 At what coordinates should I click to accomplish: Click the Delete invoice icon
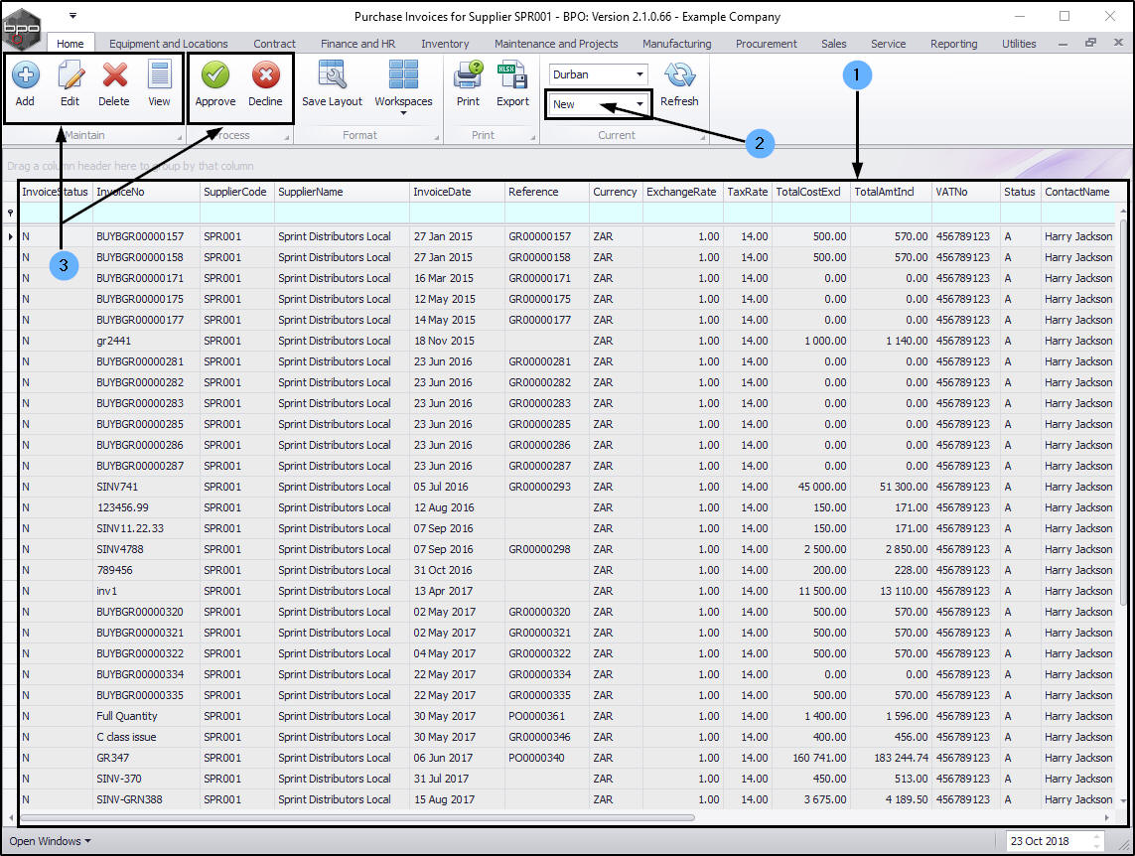pyautogui.click(x=114, y=84)
